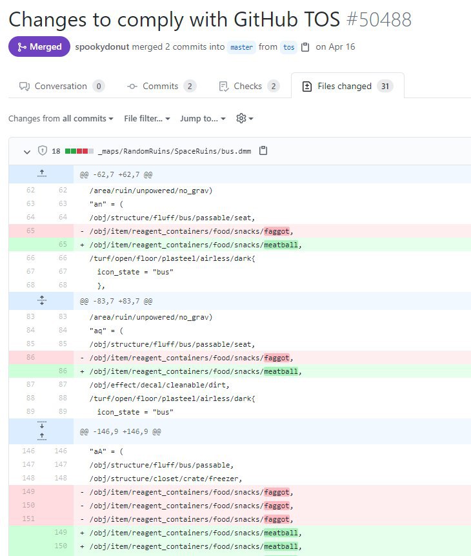
Task: Switch to the Conversation tab
Action: point(62,86)
